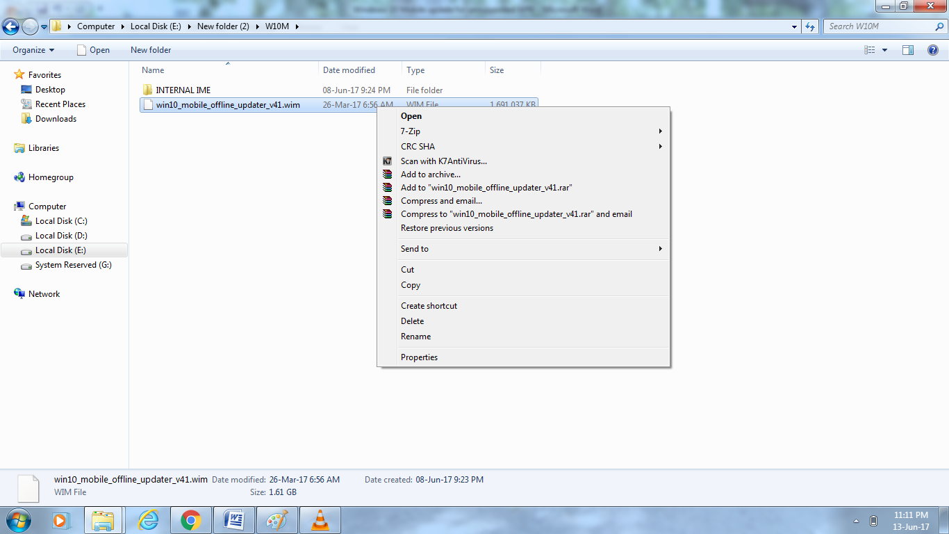Click the Favorites star icon in sidebar
The height and width of the screenshot is (534, 949).
pyautogui.click(x=19, y=75)
